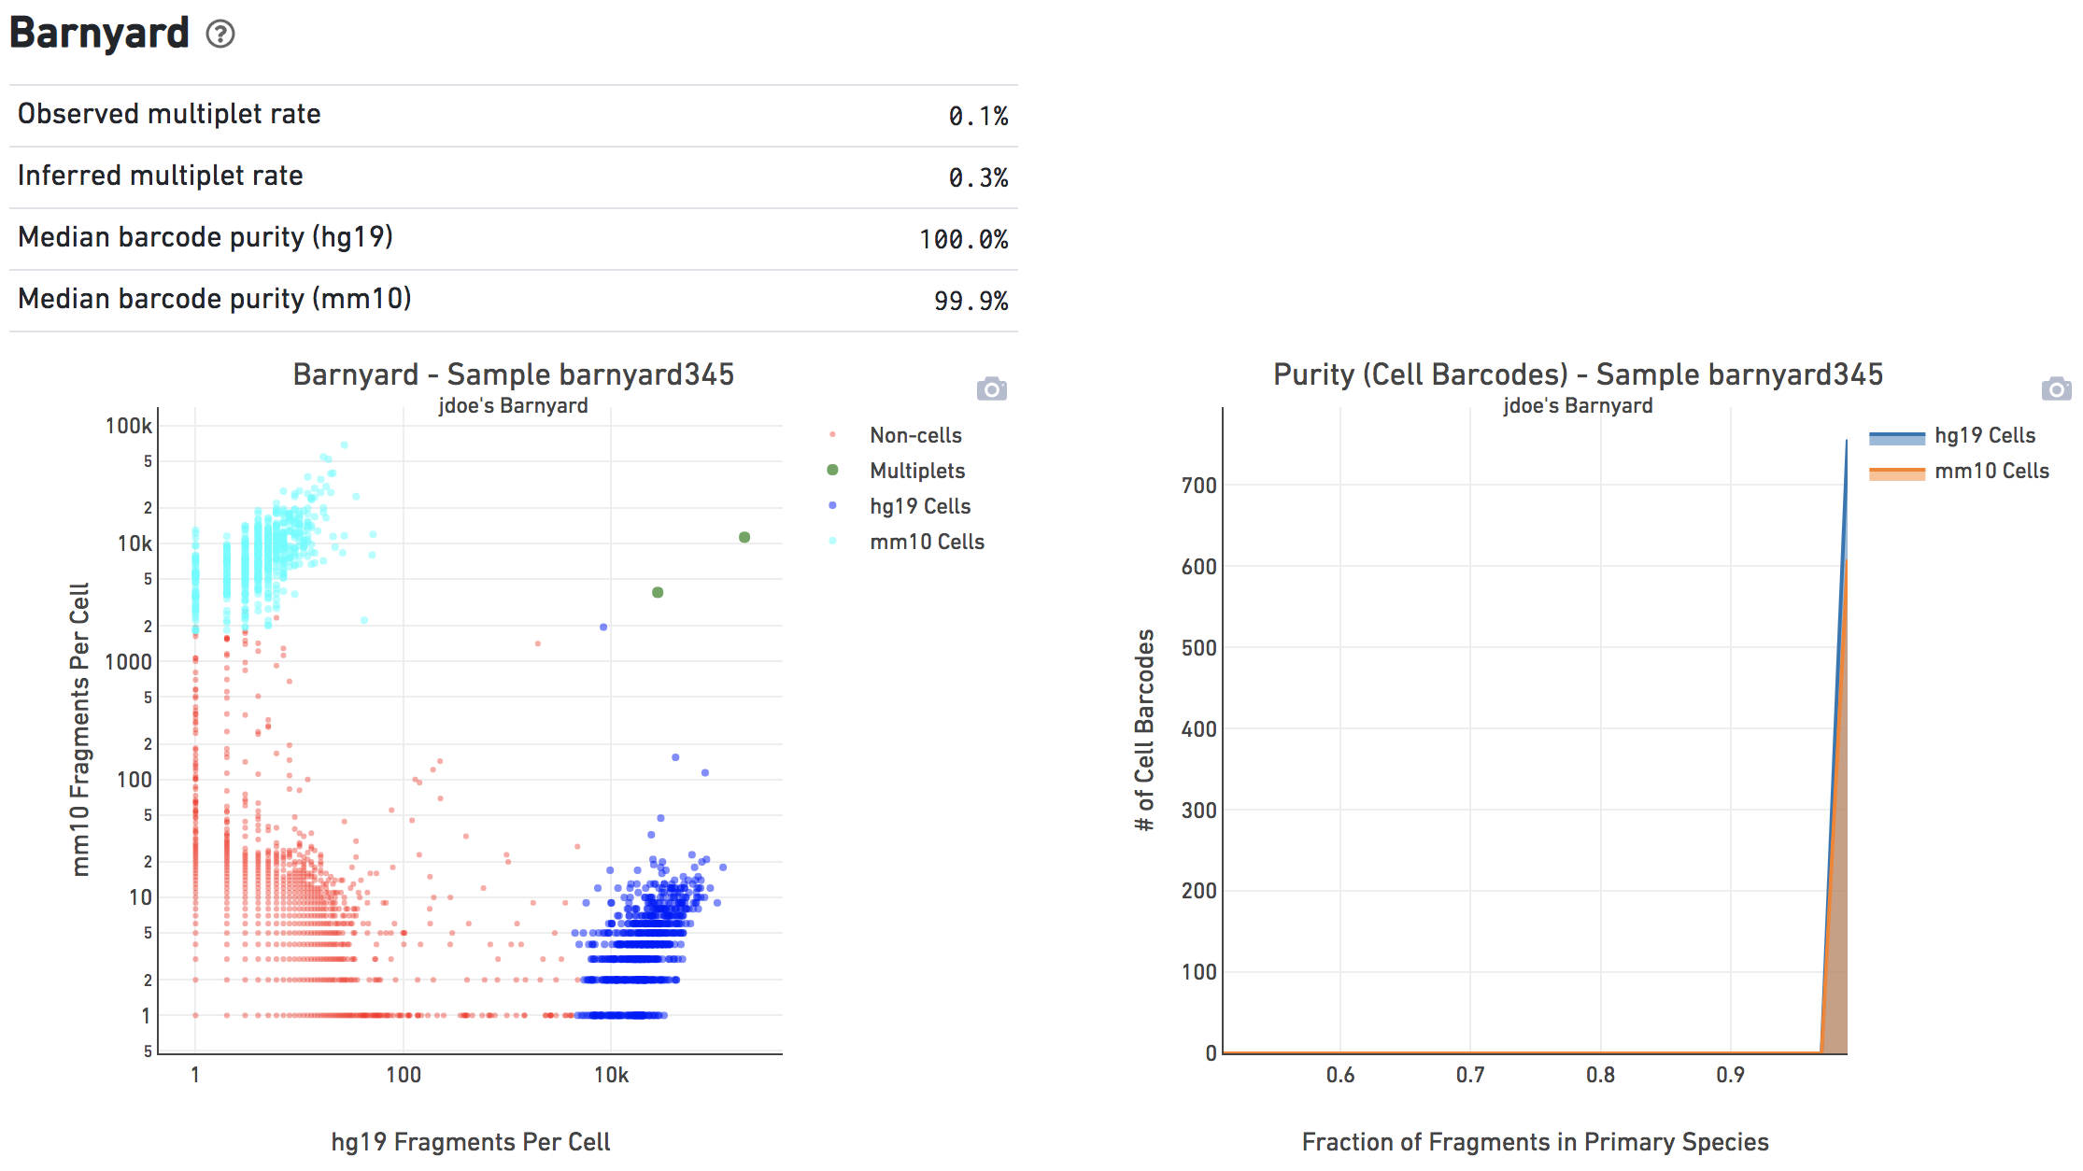The image size is (2083, 1171).
Task: Click Purity (Cell Barcodes) plot title
Action: 1578,374
